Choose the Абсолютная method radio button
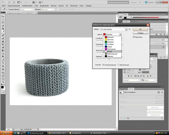169x135 pixels. (x=118, y=65)
